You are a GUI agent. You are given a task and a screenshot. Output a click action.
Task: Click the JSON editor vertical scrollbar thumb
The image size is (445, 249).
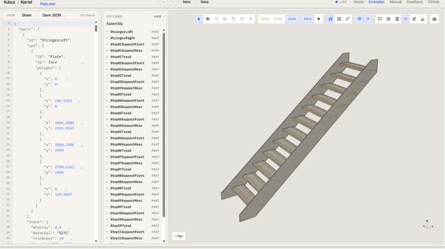point(96,28)
